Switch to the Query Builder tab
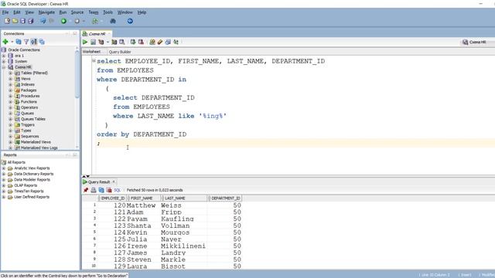Viewport: 495px width, 278px height. pos(120,52)
